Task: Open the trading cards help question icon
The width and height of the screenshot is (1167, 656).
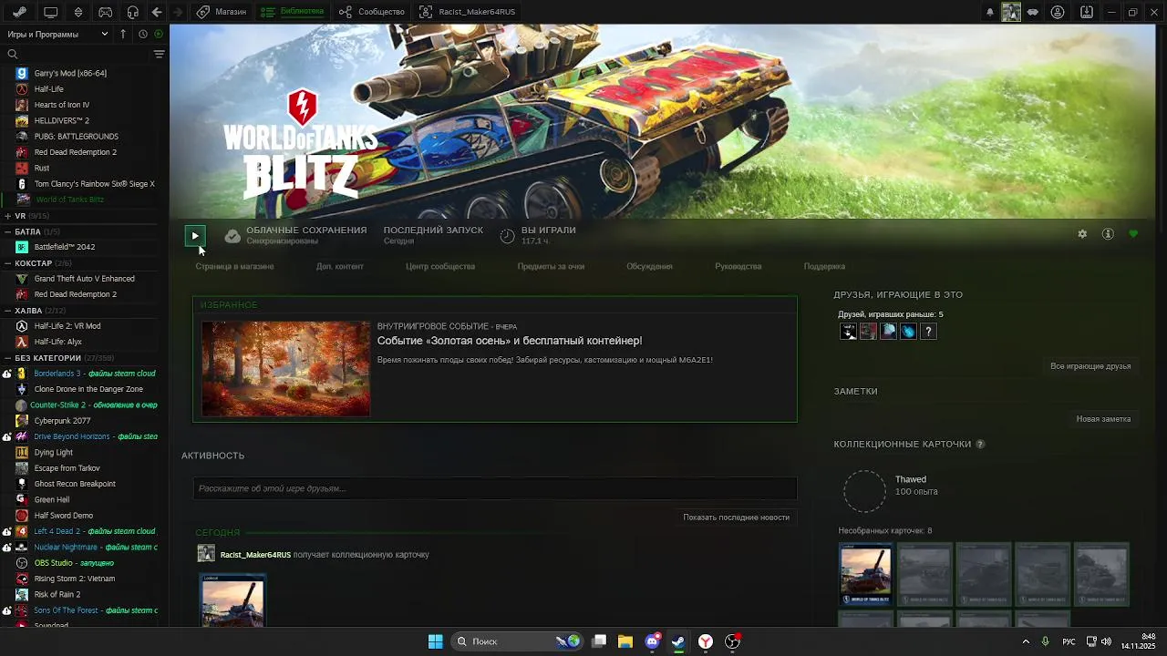Action: (x=980, y=444)
